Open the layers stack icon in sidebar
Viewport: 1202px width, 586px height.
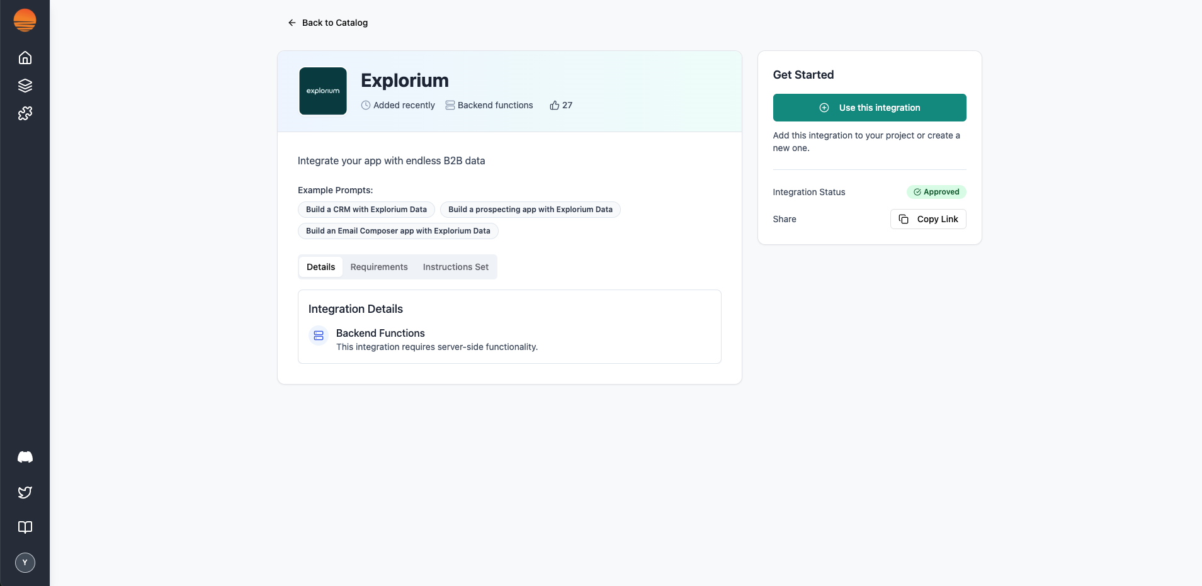[x=25, y=86]
